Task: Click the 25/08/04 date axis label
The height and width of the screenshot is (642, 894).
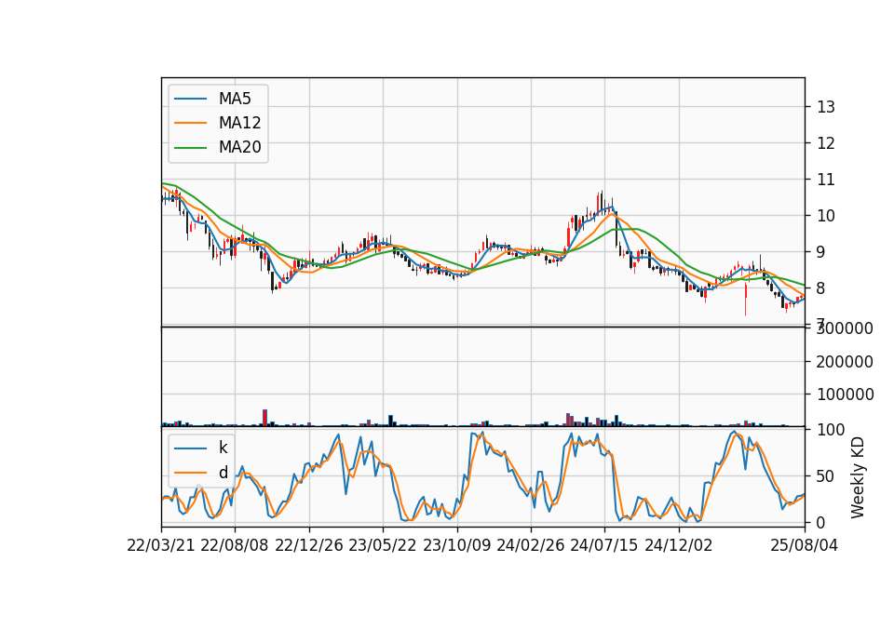Action: coord(804,545)
